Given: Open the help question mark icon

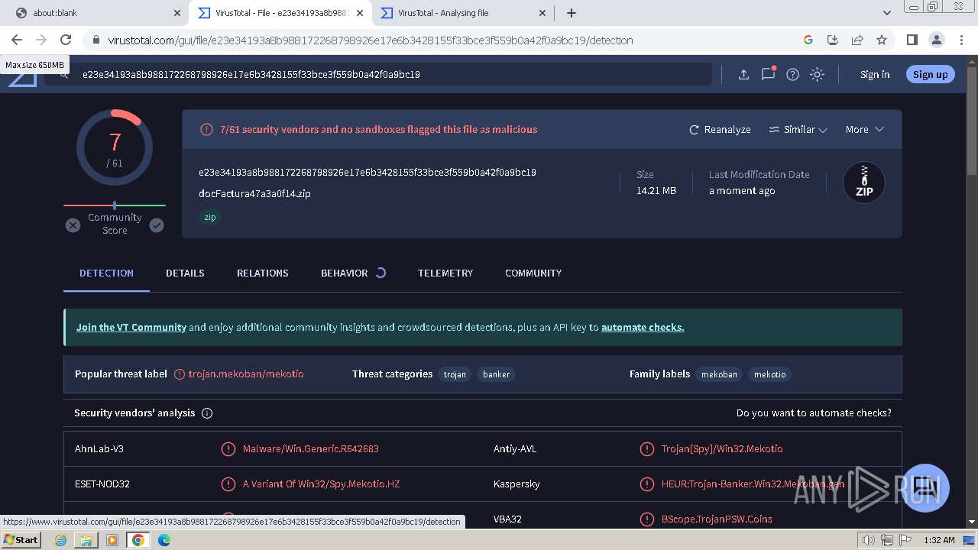Looking at the screenshot, I should [792, 74].
